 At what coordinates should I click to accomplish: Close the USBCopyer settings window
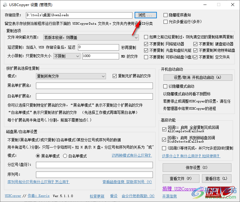pos(233,5)
